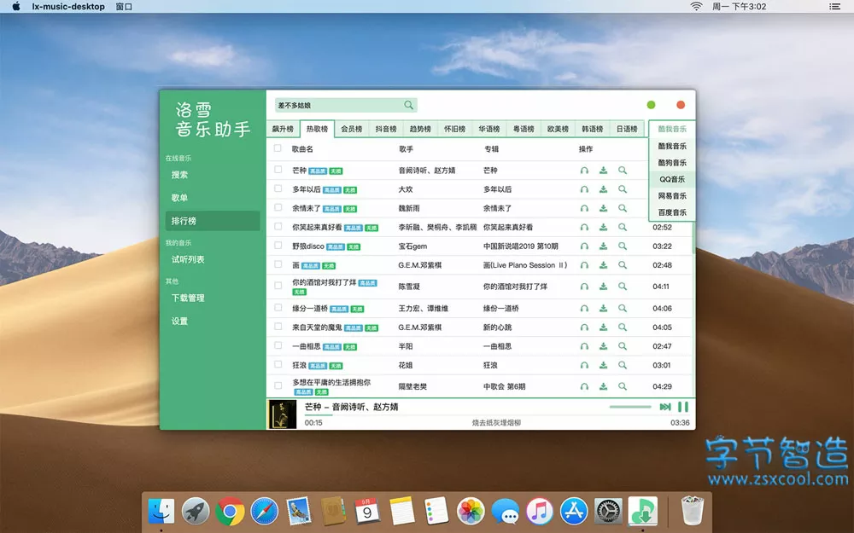854x533 pixels.
Task: Tick the select-all checkbox in header
Action: tap(278, 148)
